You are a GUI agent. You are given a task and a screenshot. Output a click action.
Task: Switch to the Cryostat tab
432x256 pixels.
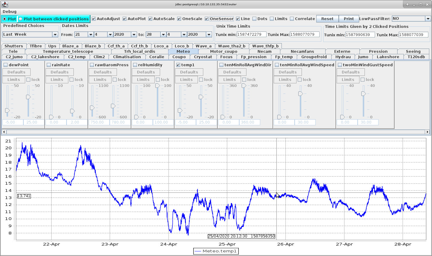(203, 57)
